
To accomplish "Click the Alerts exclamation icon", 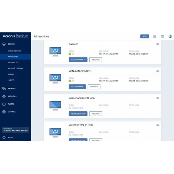I will pos(4,104).
